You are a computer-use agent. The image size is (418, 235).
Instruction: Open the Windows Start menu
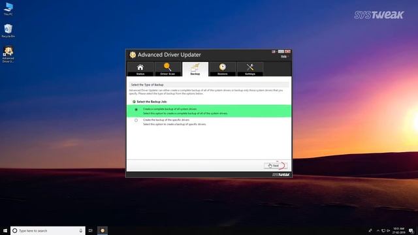click(5, 230)
